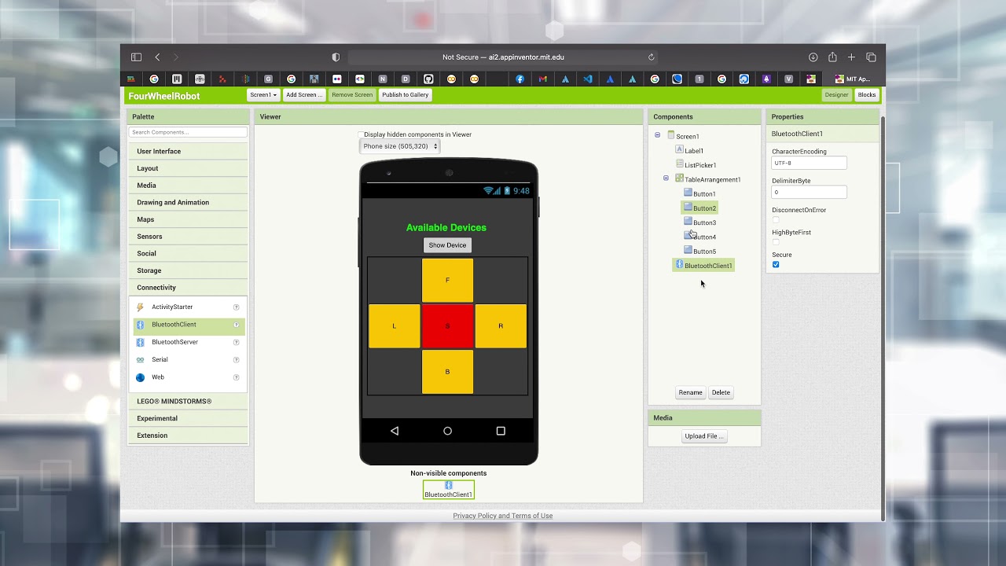The height and width of the screenshot is (566, 1006).
Task: Expand the LEGO MINDSTORMS palette section
Action: 188,401
